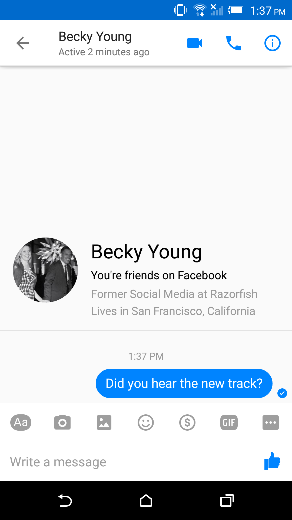Tap the 'Did you hear the new track?' bubble
Image resolution: width=292 pixels, height=520 pixels.
coord(184,383)
